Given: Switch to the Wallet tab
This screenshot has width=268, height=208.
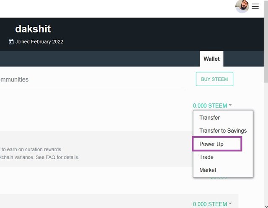Looking at the screenshot, I should tap(211, 59).
